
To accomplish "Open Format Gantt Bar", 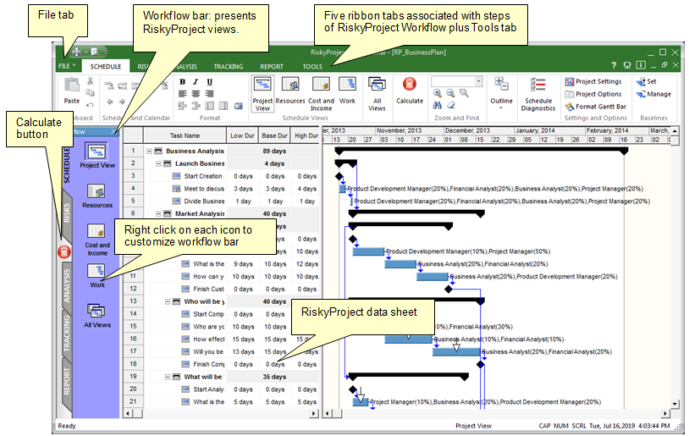I will 595,107.
